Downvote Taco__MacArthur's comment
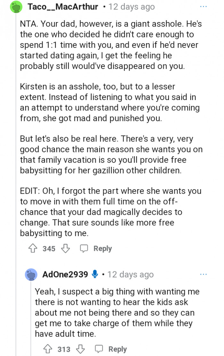This screenshot has width=224, height=356. pos(65,249)
